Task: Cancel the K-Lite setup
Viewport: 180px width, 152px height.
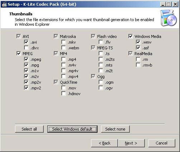Action: click(x=162, y=143)
